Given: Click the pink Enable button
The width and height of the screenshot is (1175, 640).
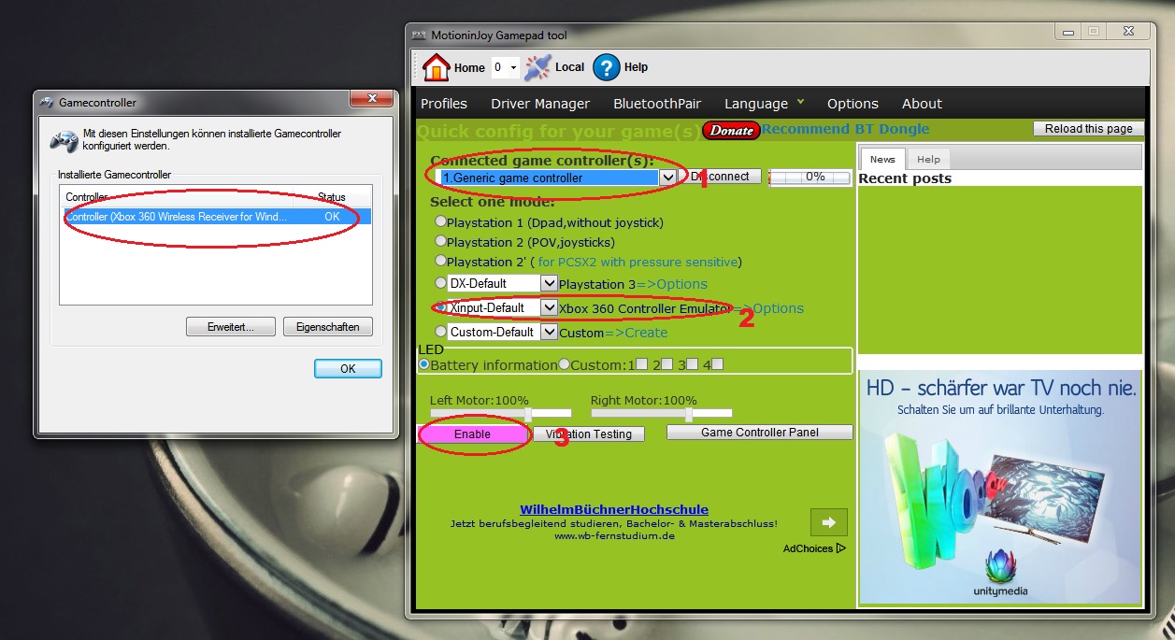Looking at the screenshot, I should coord(472,434).
